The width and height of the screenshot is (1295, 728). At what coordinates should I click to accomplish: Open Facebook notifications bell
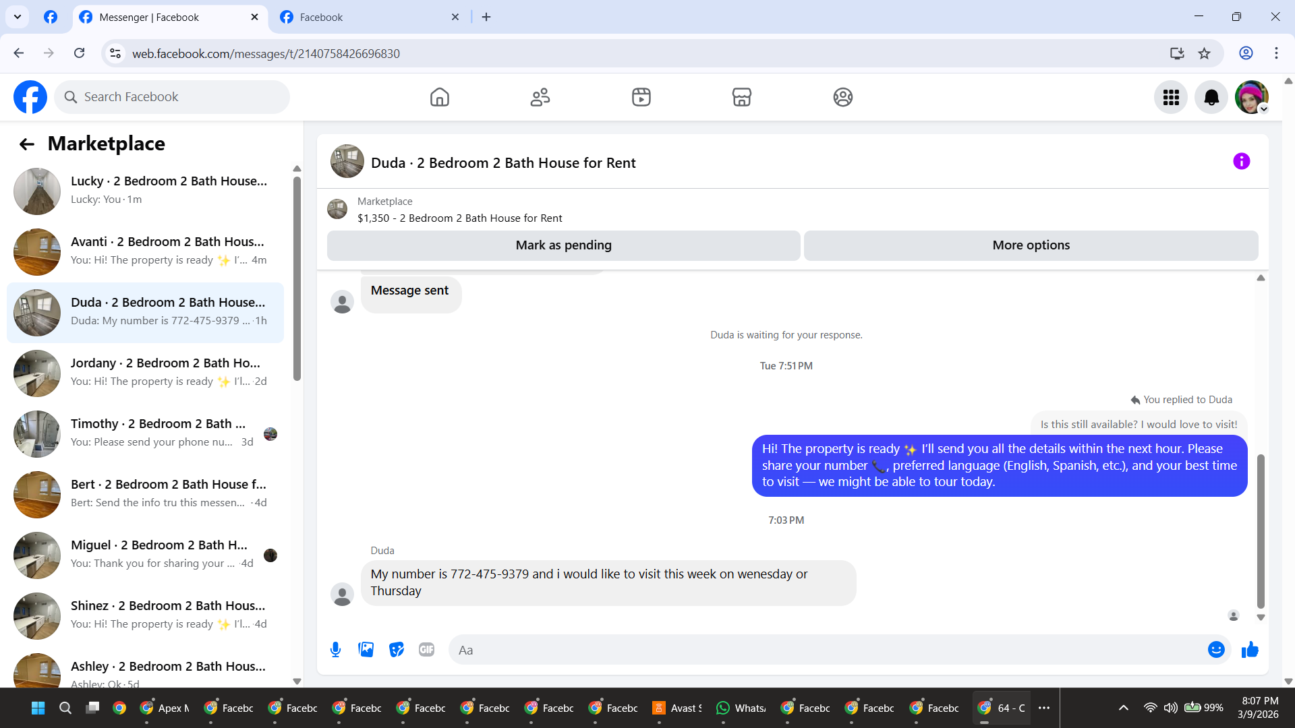point(1211,98)
